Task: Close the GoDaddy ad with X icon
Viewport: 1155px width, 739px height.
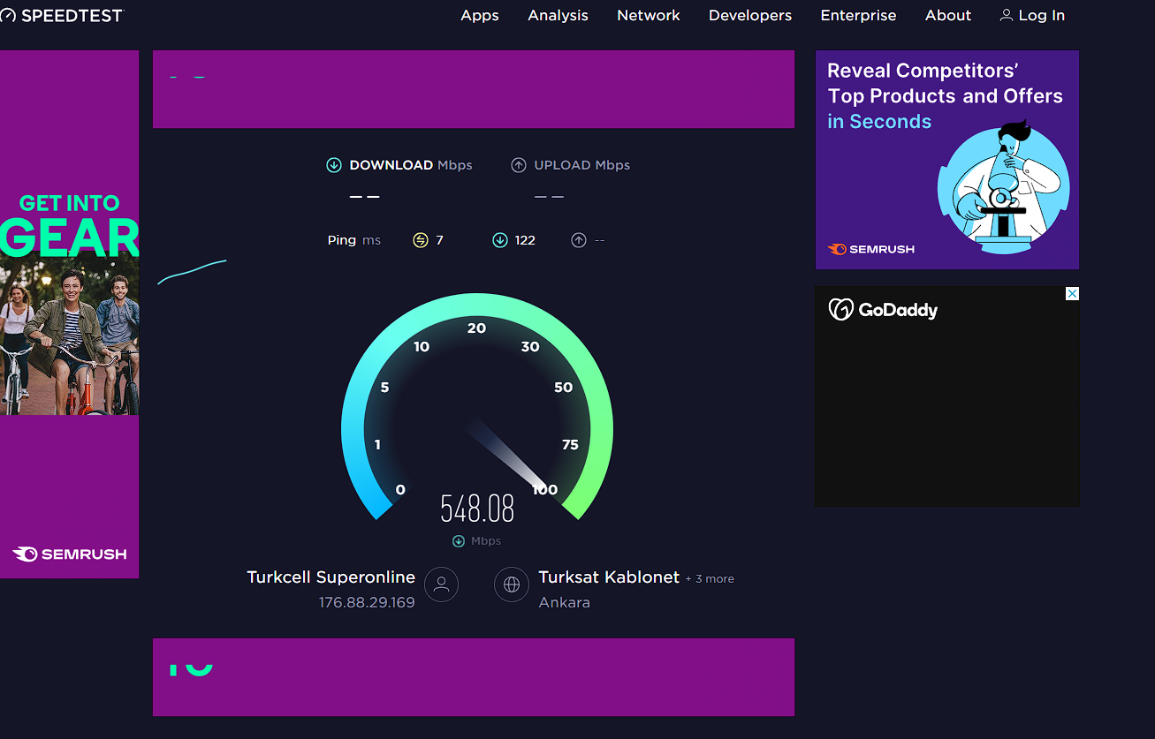Action: pos(1072,293)
